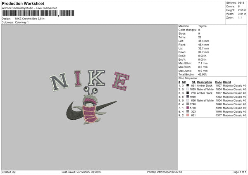Click the Machine value 'Tajima'
The width and height of the screenshot is (248, 175).
point(202,26)
